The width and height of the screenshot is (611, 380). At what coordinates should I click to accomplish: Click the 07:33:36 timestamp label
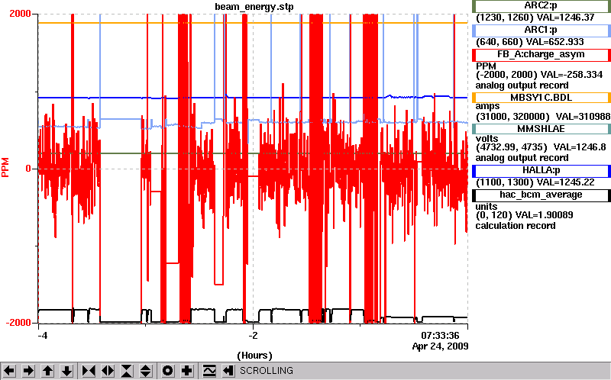point(440,335)
